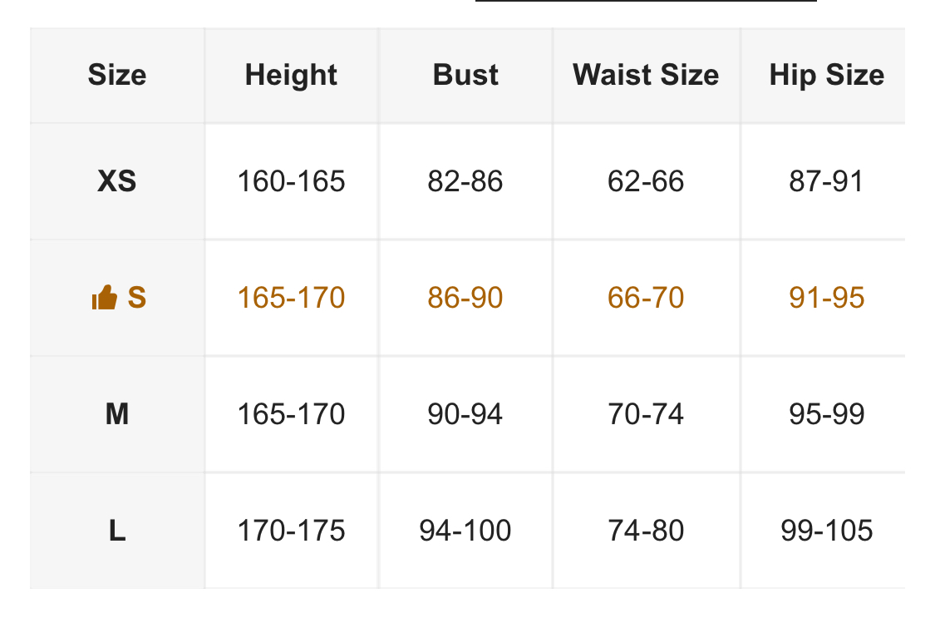Click XS height value 160-165
This screenshot has height=618, width=935.
point(291,181)
